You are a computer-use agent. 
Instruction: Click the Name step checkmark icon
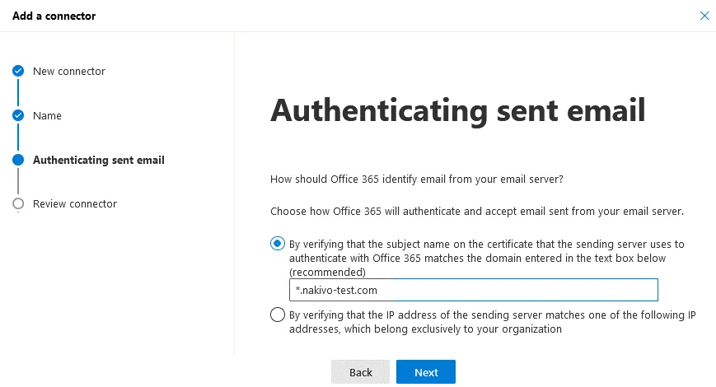click(x=18, y=116)
